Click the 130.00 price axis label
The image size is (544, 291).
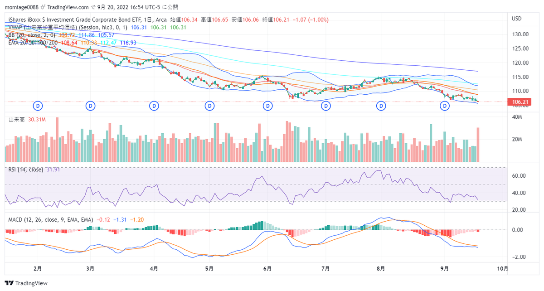coord(520,34)
